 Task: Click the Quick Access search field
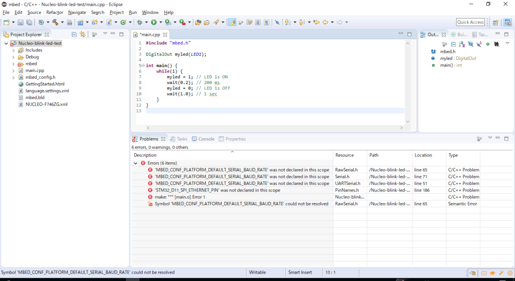(x=470, y=22)
